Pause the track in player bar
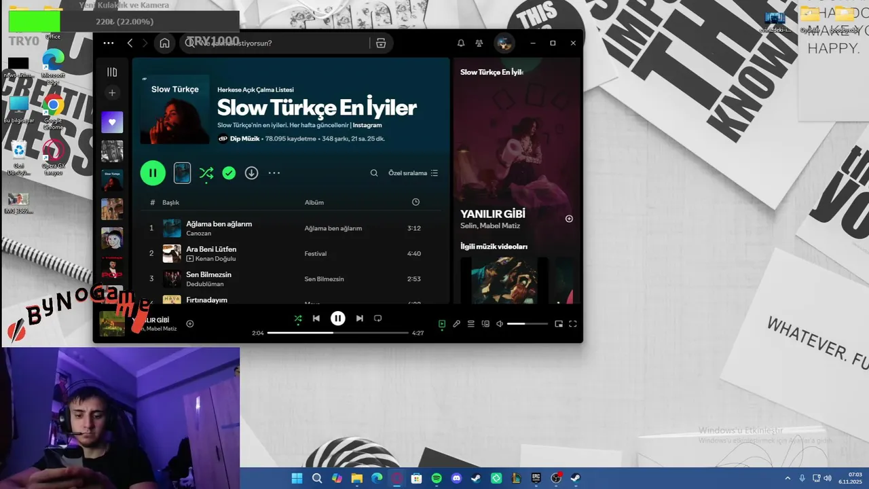This screenshot has height=489, width=869. pyautogui.click(x=337, y=318)
